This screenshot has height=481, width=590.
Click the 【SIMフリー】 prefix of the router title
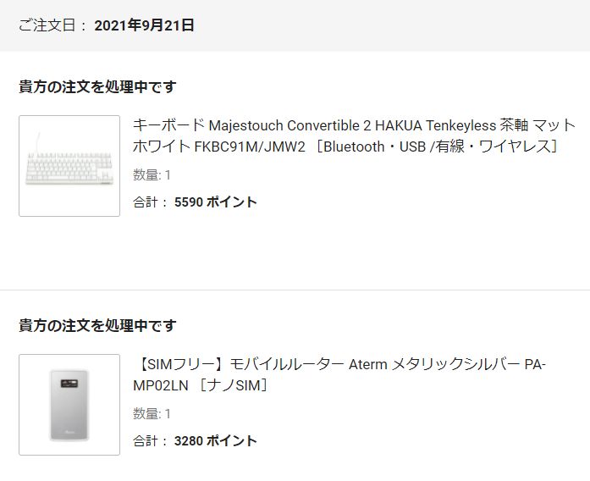tap(176, 365)
